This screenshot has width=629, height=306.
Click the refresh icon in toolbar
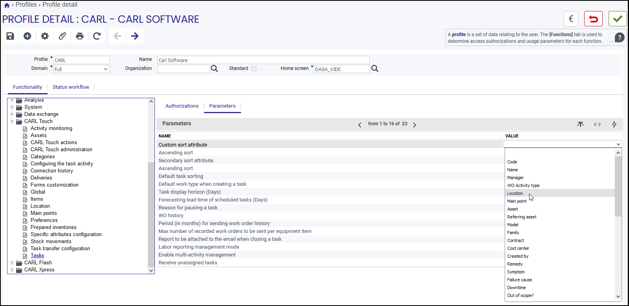97,36
